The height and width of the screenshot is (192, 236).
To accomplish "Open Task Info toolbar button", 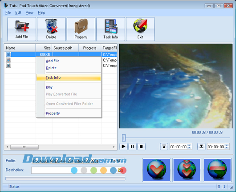I will coord(110,29).
